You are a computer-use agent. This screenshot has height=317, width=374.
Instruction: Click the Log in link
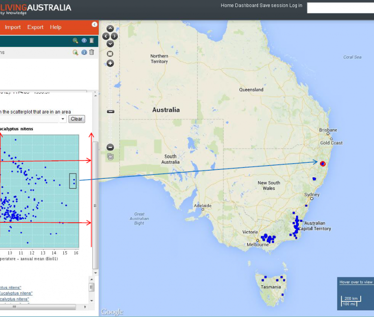tap(296, 6)
